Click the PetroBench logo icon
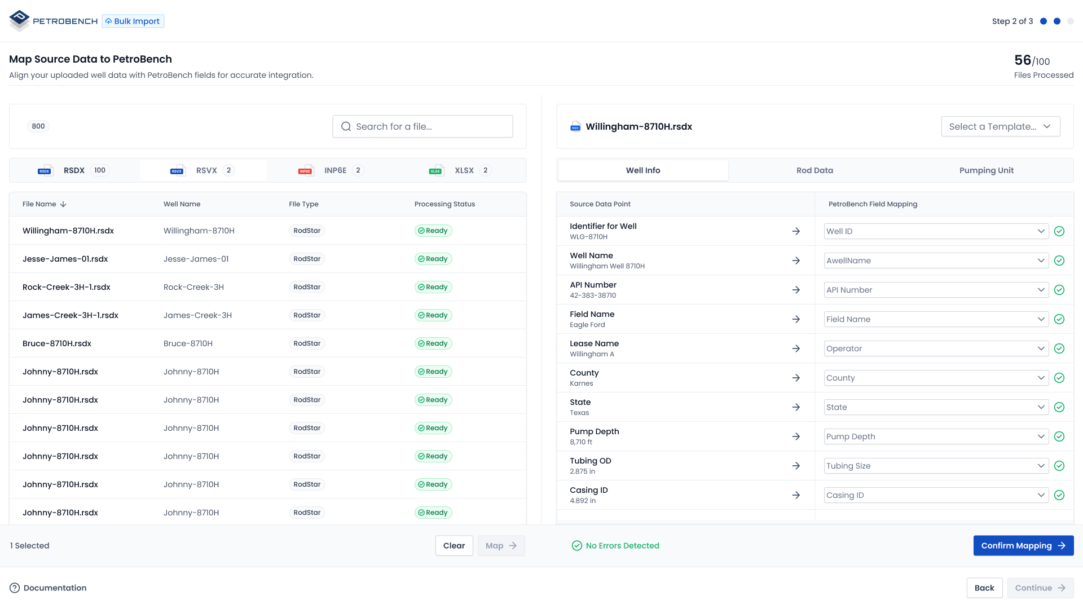 (19, 21)
